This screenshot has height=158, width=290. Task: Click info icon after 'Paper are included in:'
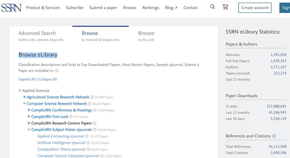click(57, 71)
